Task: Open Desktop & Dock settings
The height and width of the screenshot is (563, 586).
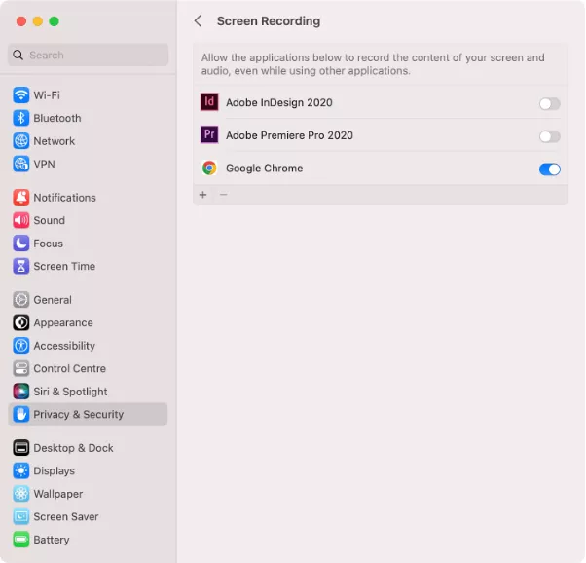Action: (73, 448)
